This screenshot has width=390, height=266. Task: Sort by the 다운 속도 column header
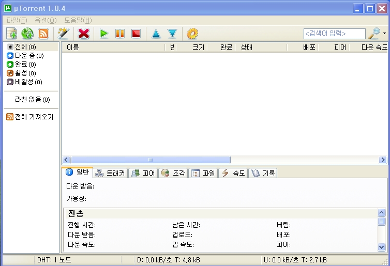(x=368, y=47)
